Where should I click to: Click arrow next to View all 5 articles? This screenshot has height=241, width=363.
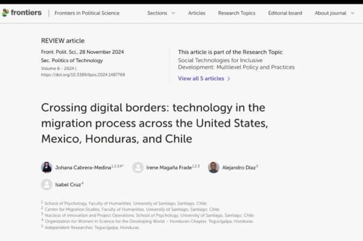click(x=229, y=79)
